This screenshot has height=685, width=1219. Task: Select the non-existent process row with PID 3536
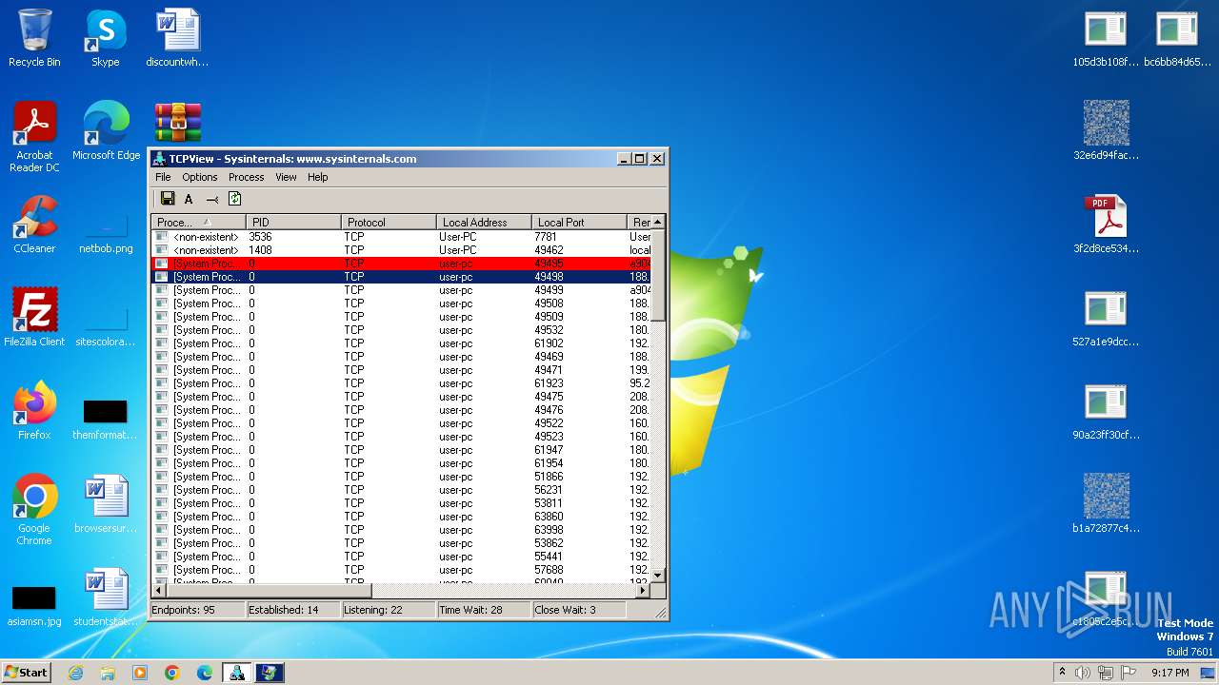[x=401, y=237]
